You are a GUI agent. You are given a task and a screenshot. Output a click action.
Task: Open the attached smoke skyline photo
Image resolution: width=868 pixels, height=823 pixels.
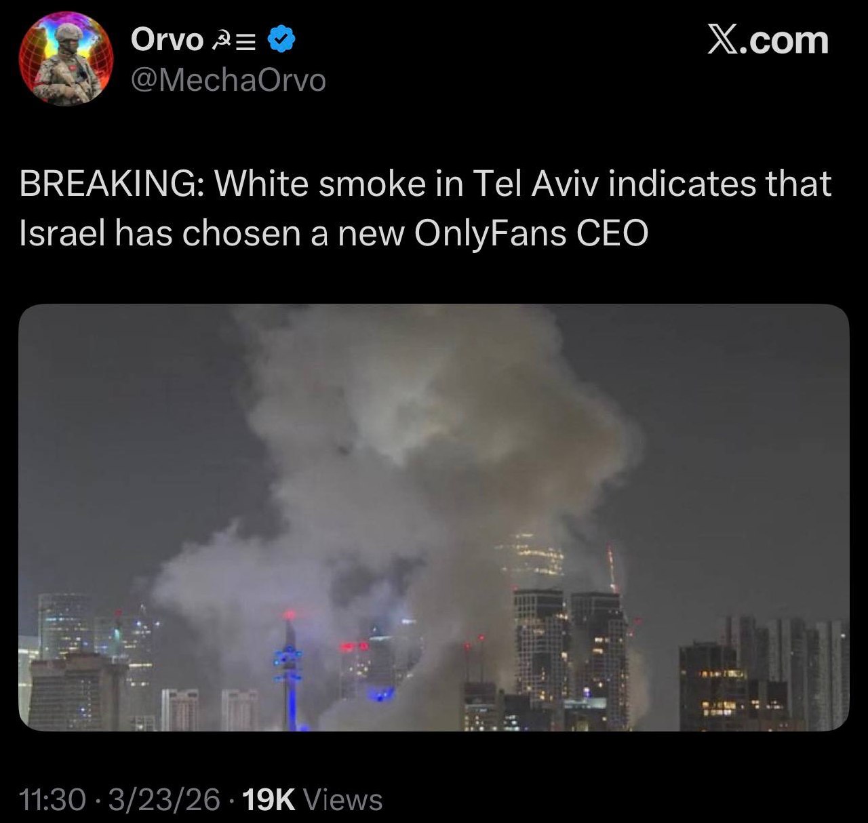click(434, 517)
